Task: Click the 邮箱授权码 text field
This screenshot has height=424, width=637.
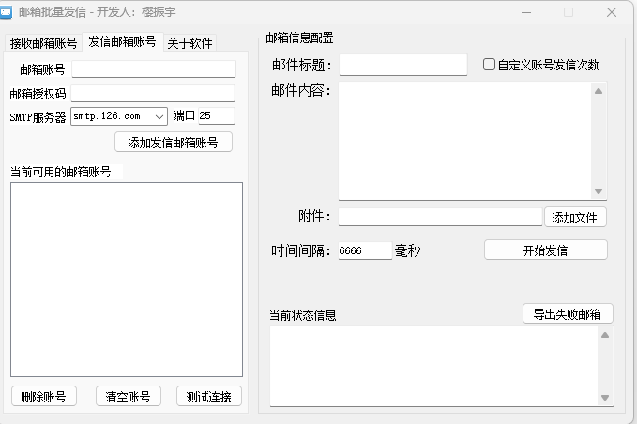Action: [153, 93]
